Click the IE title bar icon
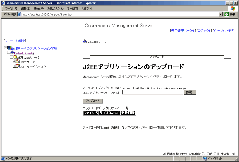 click(x=3, y=3)
